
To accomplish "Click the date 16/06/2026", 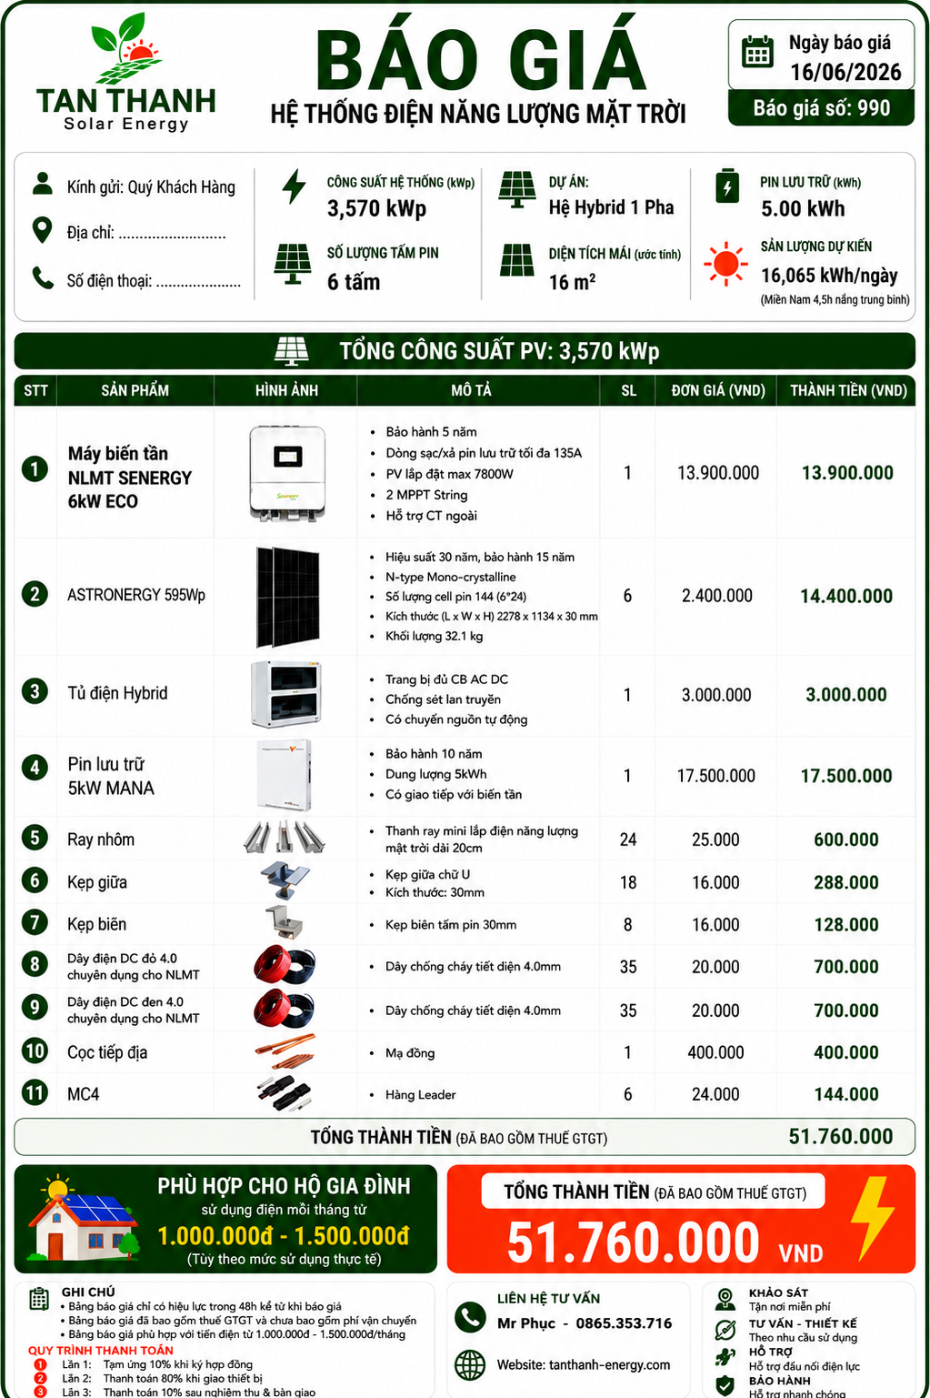I will (845, 72).
